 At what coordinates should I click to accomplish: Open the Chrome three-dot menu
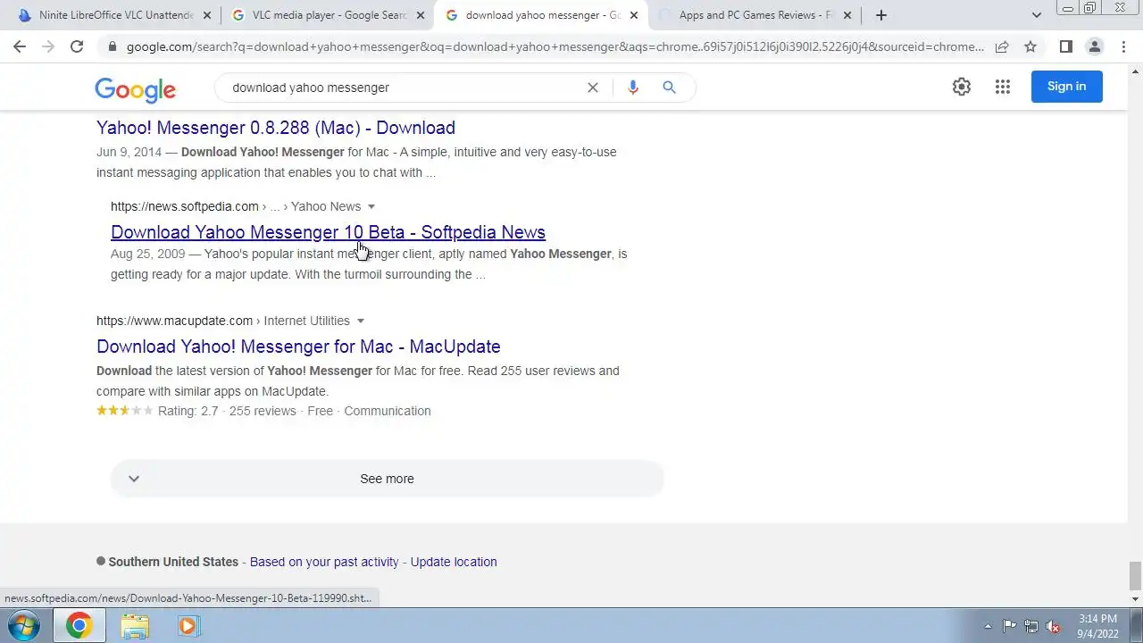(1123, 46)
